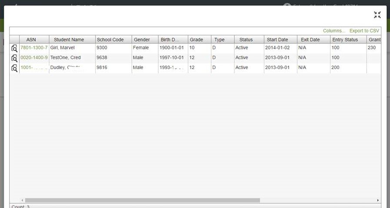Viewport: 390px width, 208px height.
Task: Sort by Start Date column header
Action: pyautogui.click(x=277, y=40)
